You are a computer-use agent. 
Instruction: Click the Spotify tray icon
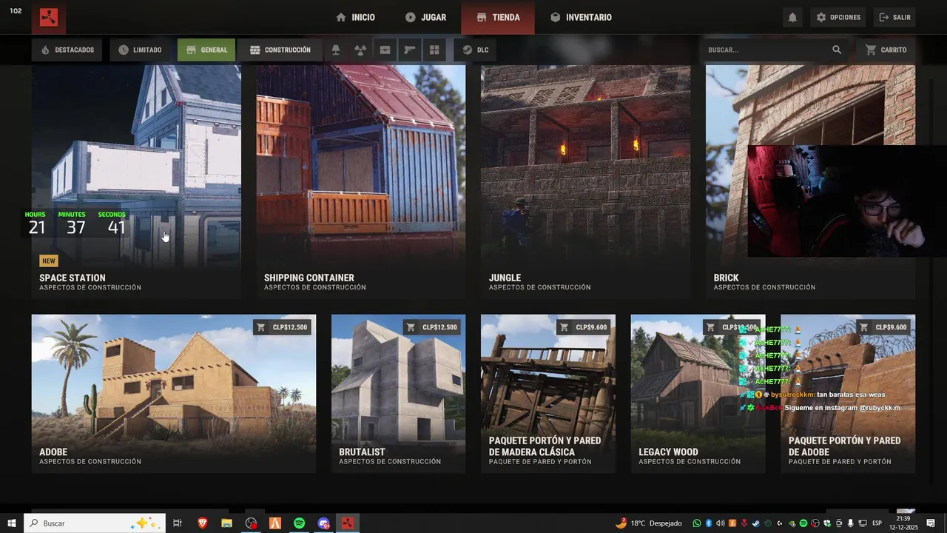[803, 523]
